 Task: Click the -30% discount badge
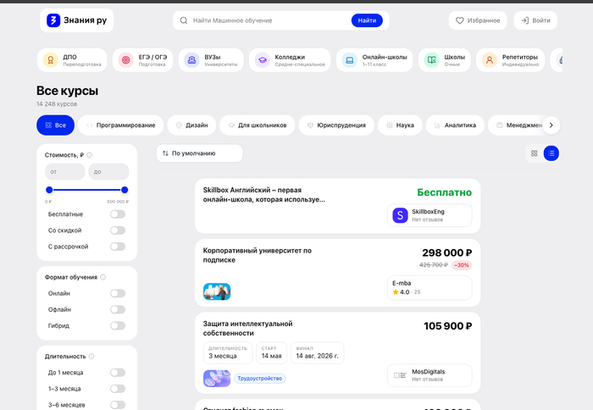pyautogui.click(x=462, y=265)
